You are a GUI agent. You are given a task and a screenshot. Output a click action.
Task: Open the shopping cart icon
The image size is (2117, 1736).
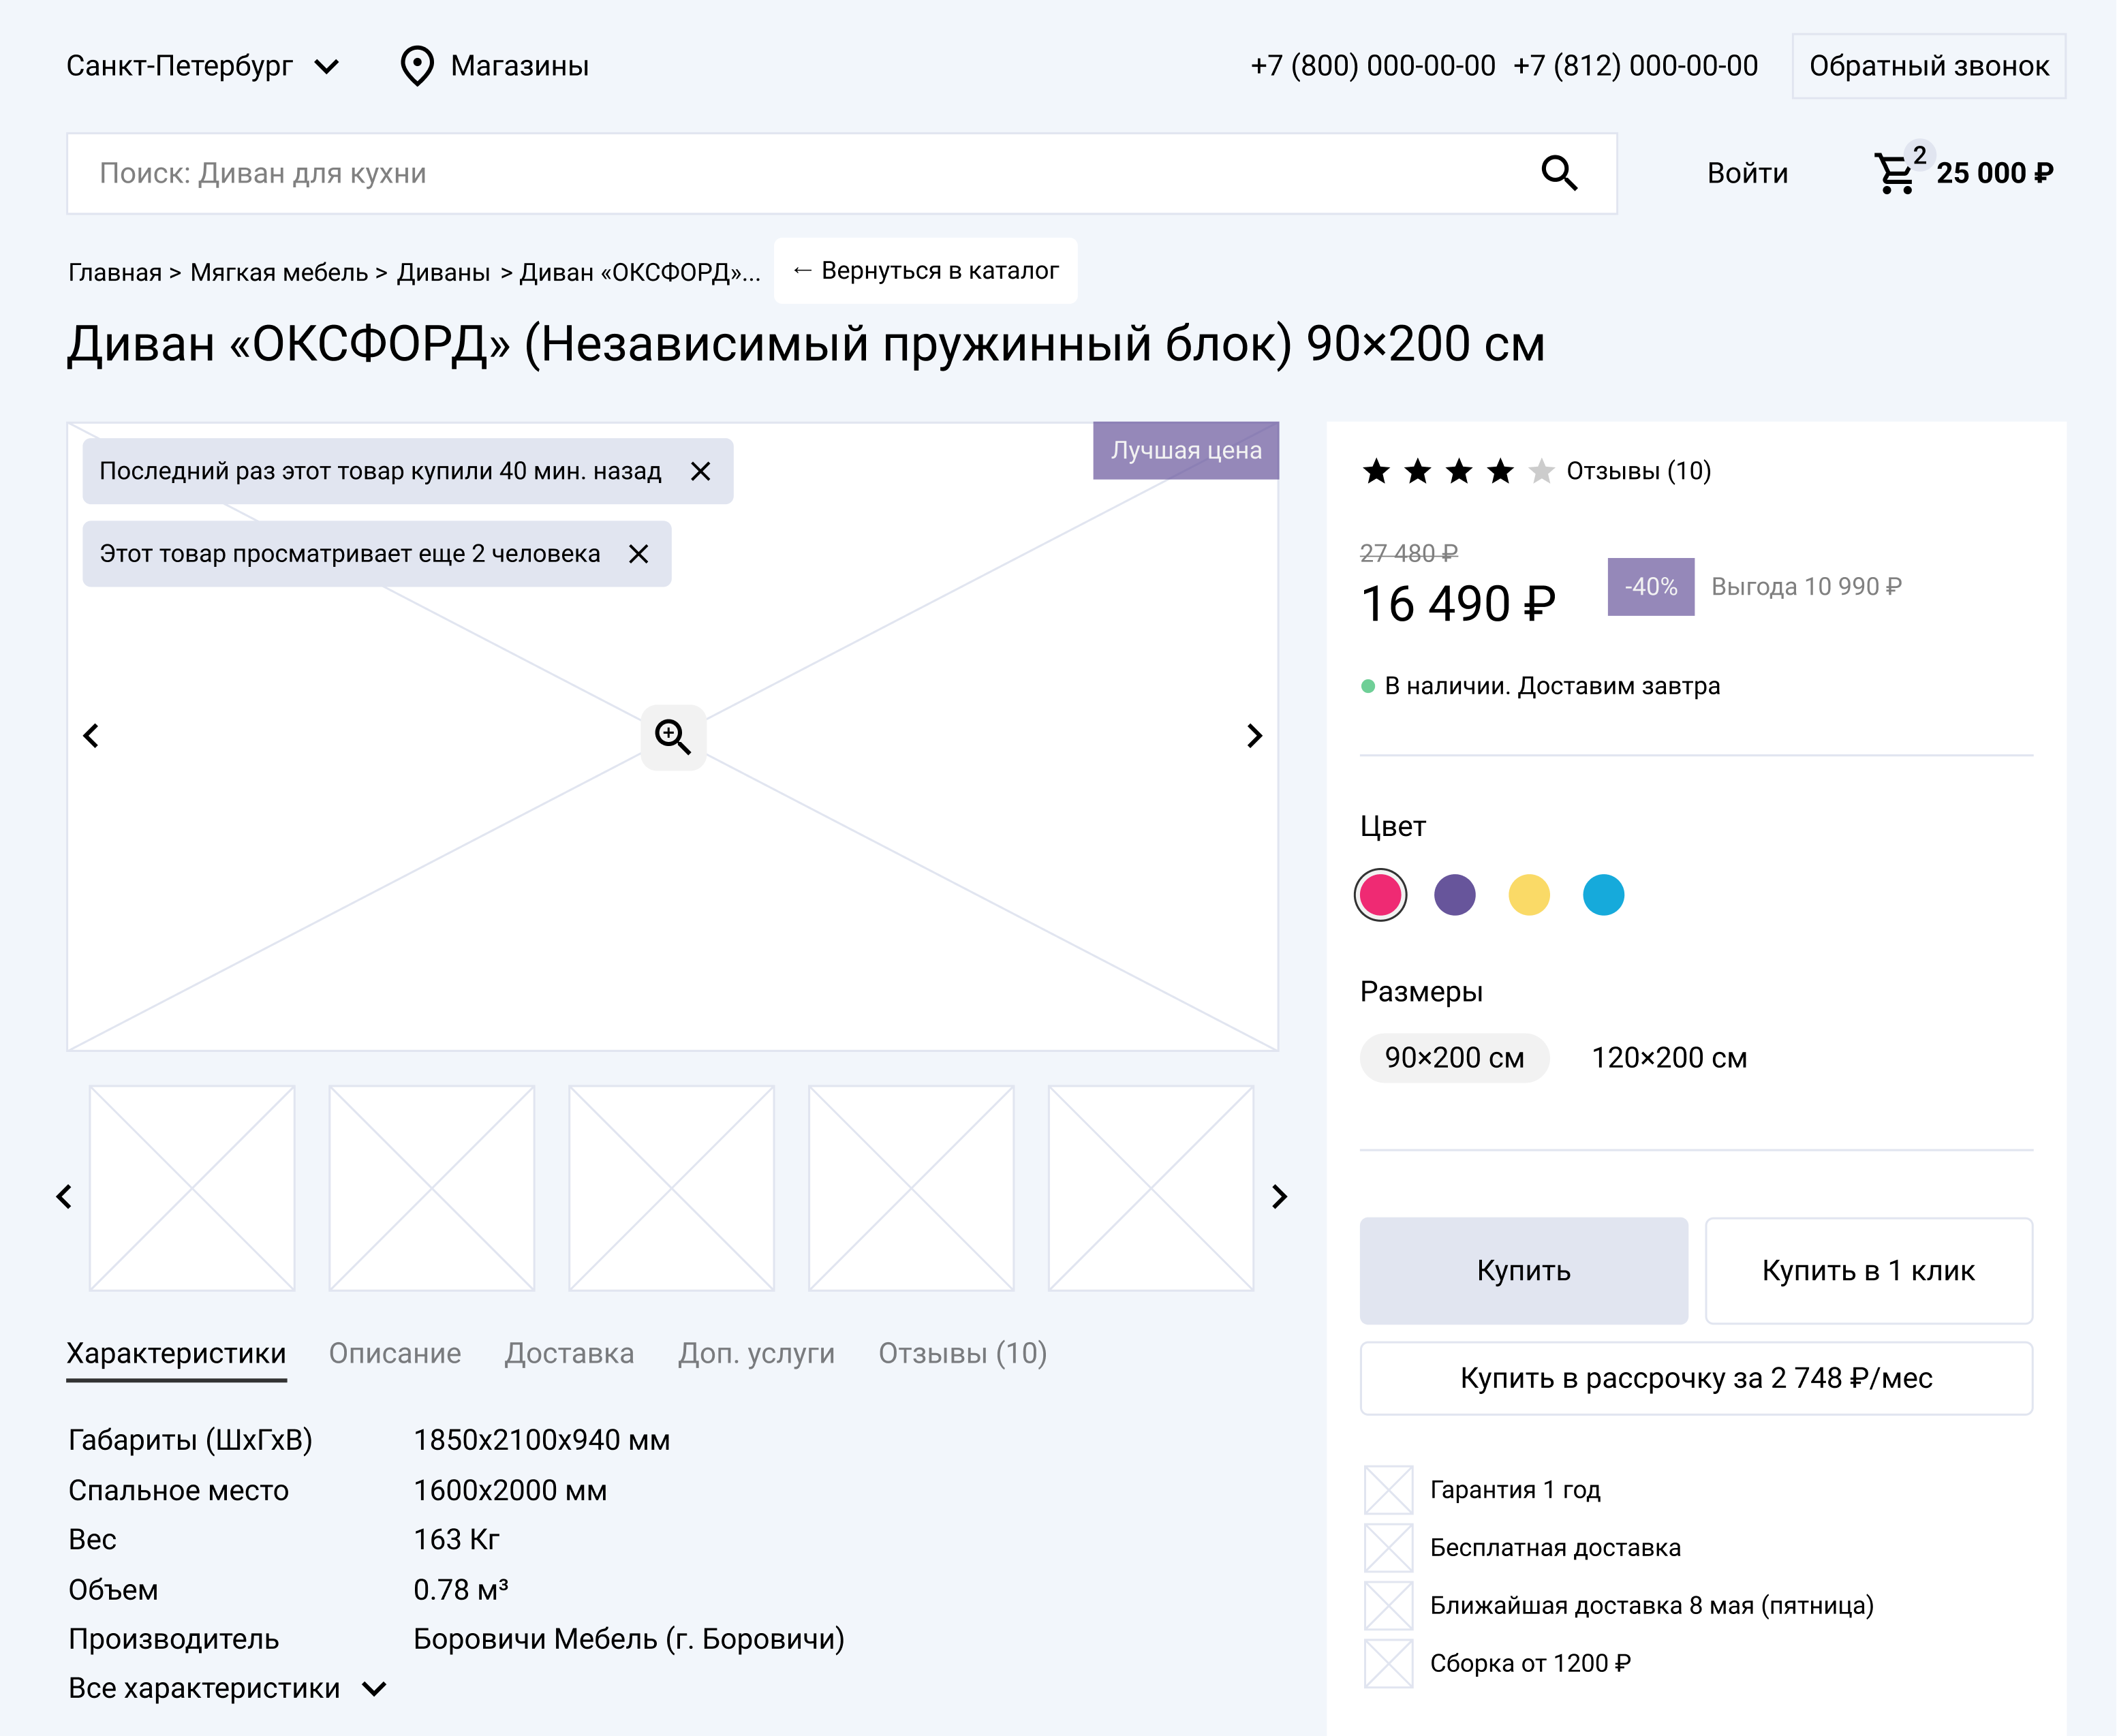point(1894,174)
